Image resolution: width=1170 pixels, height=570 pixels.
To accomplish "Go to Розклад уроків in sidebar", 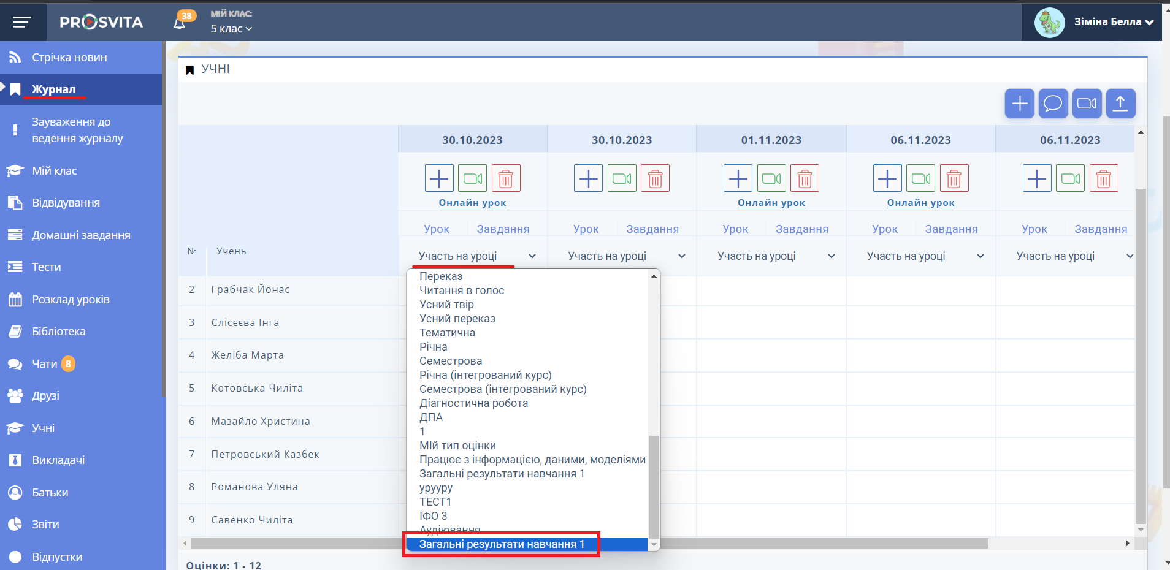I will point(71,300).
